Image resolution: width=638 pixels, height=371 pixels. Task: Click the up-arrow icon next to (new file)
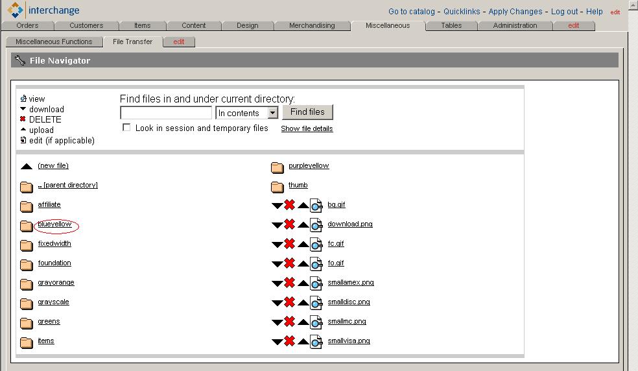[27, 166]
